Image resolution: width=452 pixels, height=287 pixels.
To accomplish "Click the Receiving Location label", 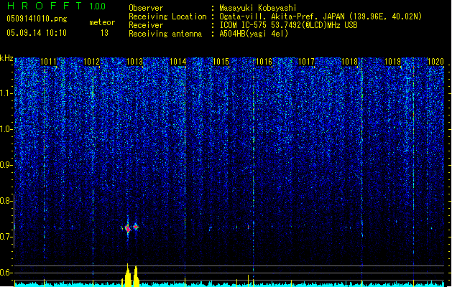I will (167, 17).
